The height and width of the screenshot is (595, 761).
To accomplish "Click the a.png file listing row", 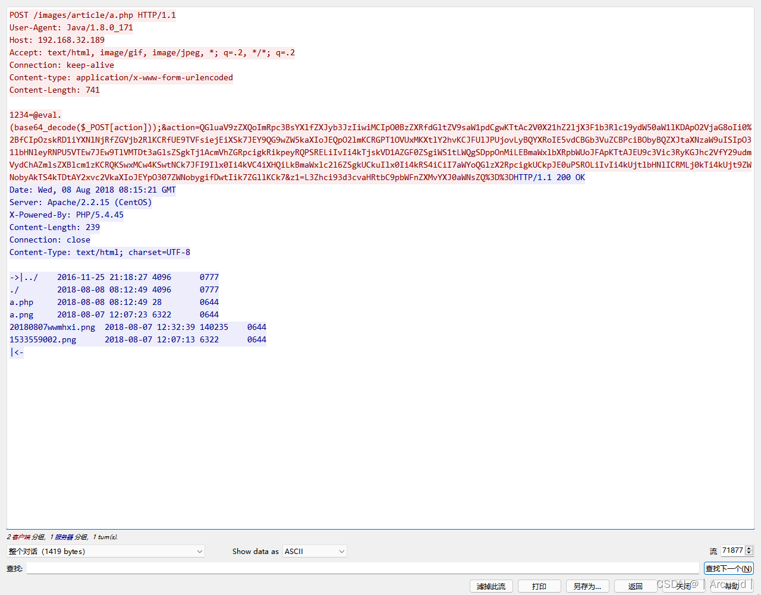I will pyautogui.click(x=114, y=315).
